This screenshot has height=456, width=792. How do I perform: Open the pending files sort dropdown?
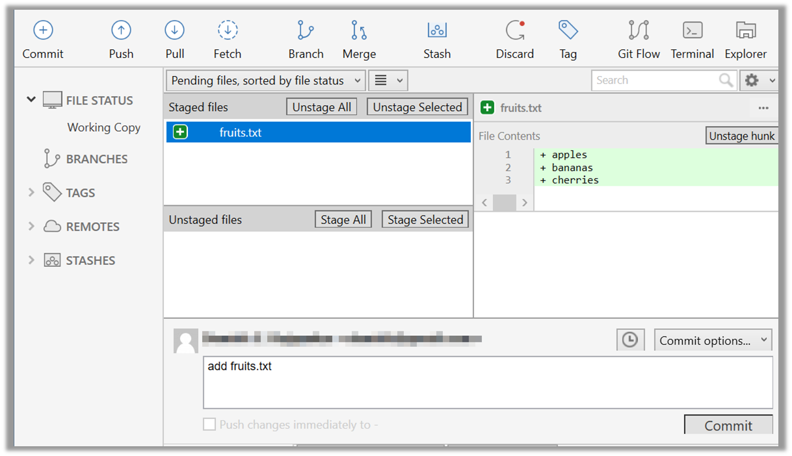coord(265,81)
